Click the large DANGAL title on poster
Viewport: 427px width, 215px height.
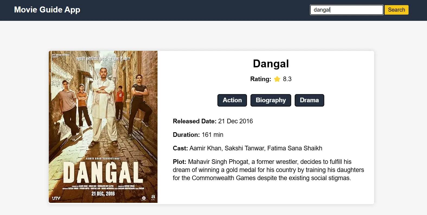click(103, 173)
